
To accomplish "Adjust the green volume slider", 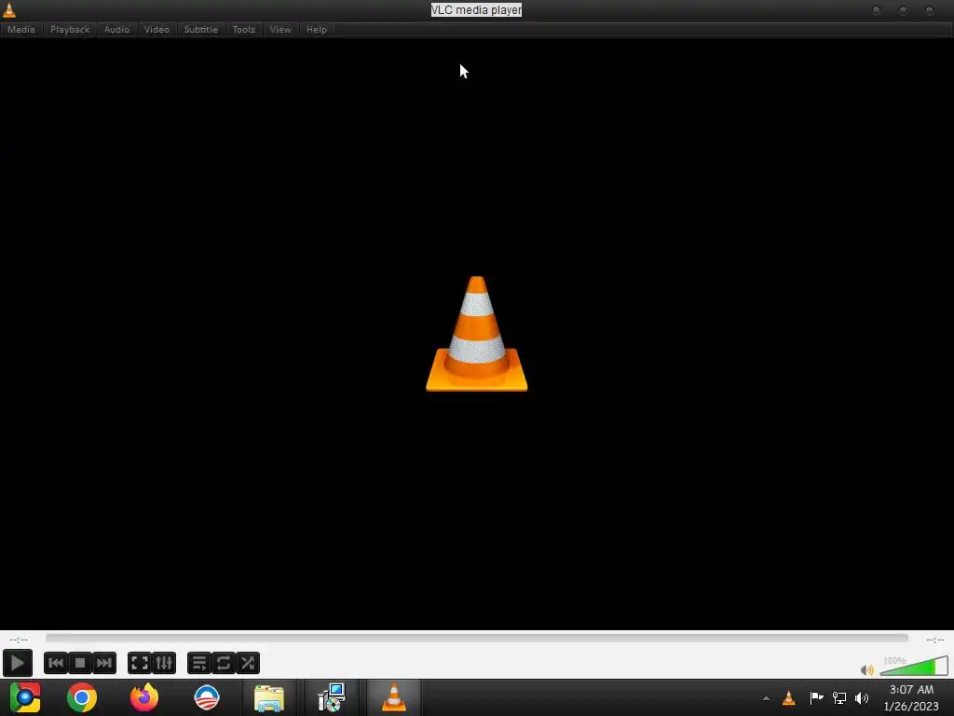I will 914,666.
